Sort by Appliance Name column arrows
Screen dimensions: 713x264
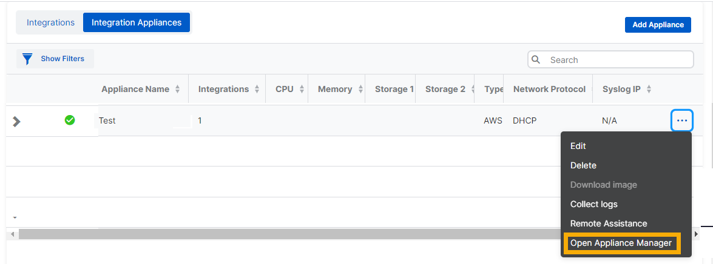coord(177,89)
